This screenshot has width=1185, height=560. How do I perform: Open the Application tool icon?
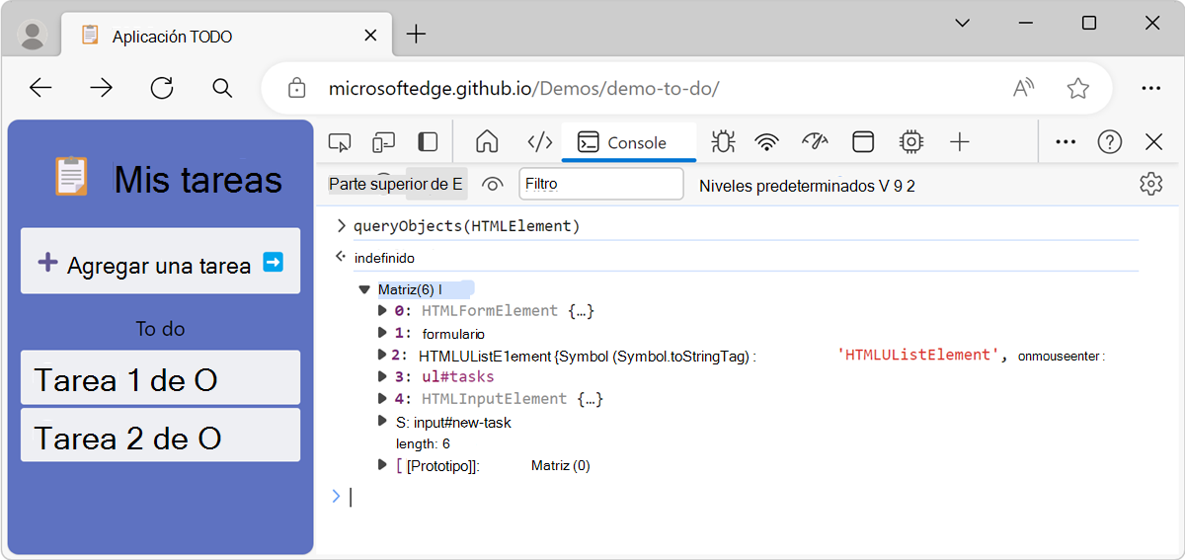pyautogui.click(x=863, y=142)
